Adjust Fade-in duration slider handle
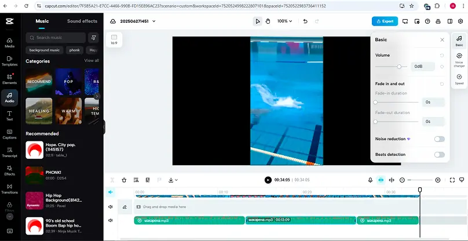 click(x=375, y=103)
